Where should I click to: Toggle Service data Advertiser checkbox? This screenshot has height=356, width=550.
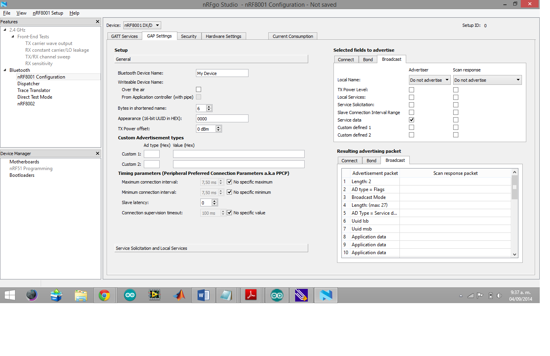411,120
